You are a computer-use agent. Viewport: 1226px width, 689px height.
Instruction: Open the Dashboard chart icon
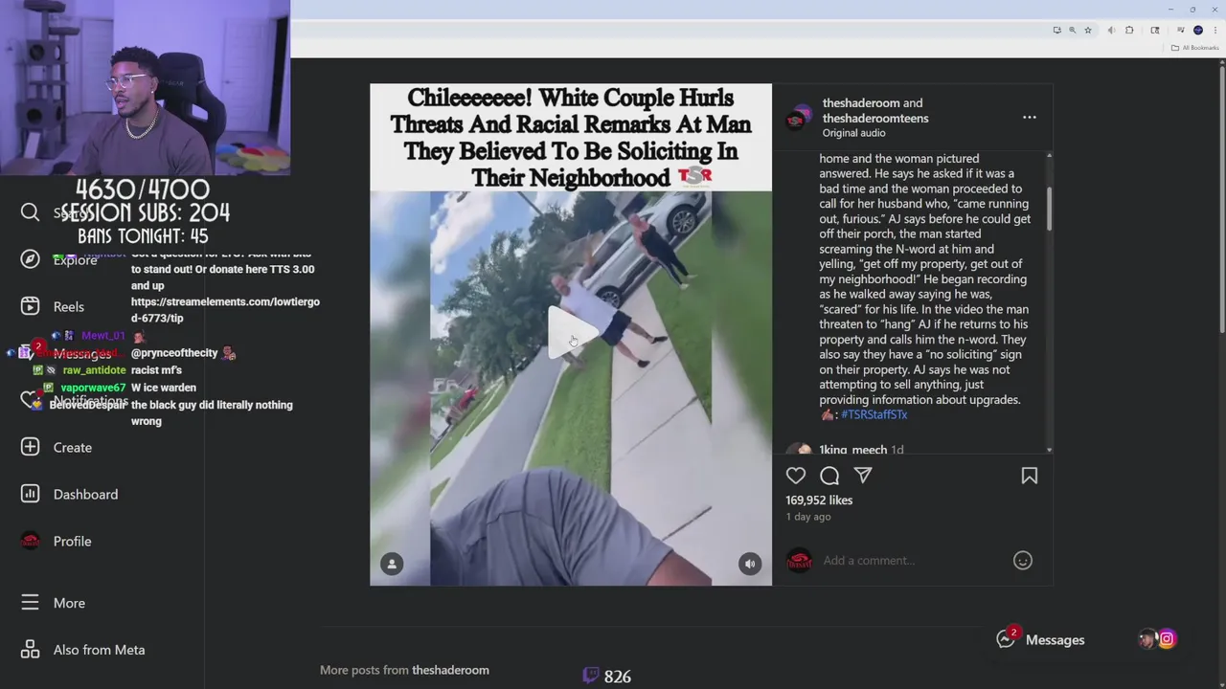[x=31, y=494]
